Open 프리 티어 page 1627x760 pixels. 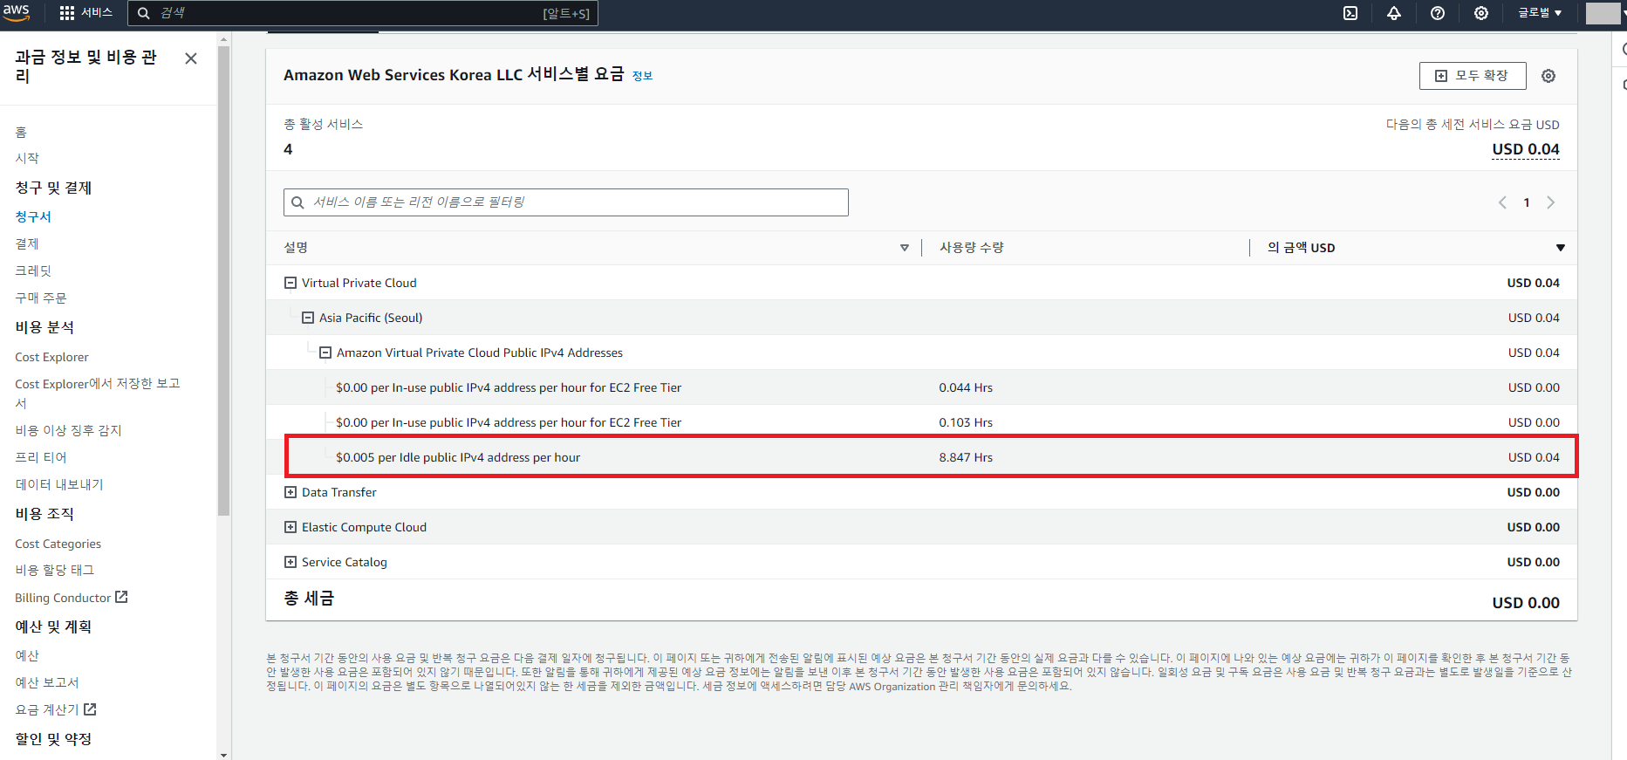tap(41, 457)
